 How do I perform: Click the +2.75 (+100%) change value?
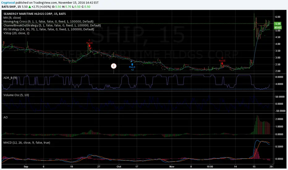click(x=41, y=6)
